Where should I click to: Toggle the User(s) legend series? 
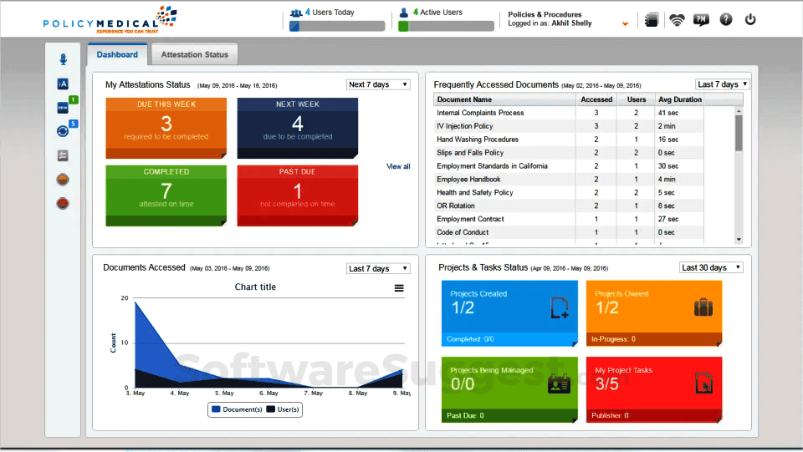point(283,409)
